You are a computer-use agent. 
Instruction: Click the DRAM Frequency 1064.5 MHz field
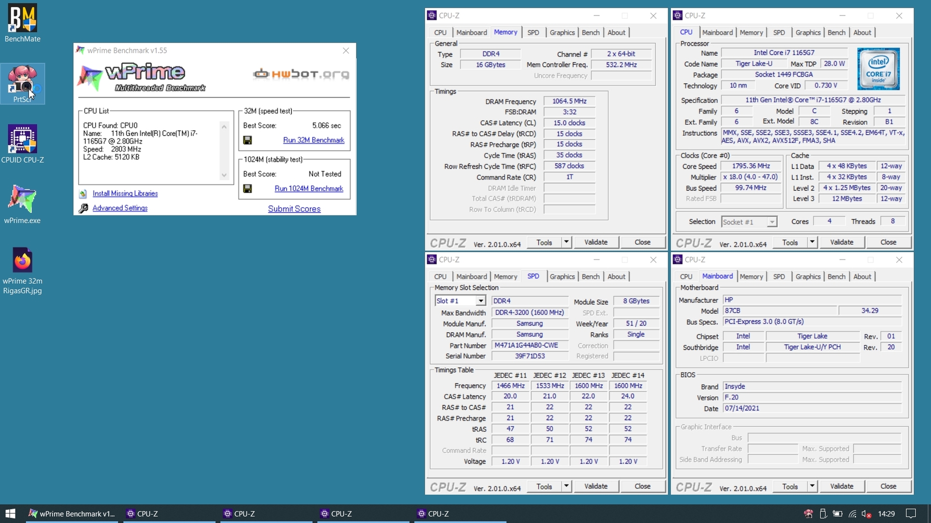click(x=569, y=101)
